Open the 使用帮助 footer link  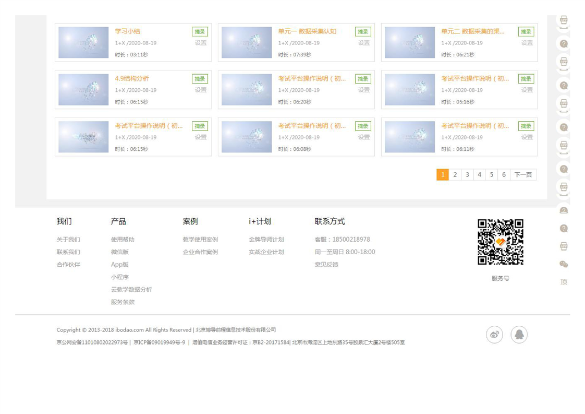tap(123, 240)
